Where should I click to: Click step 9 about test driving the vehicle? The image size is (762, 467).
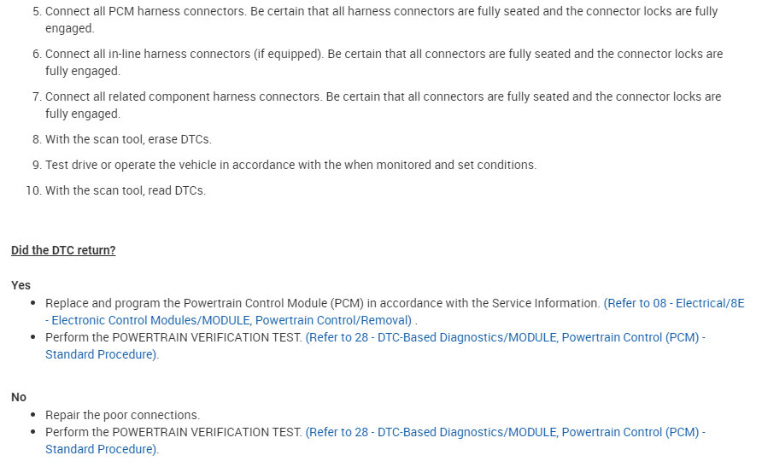(290, 165)
